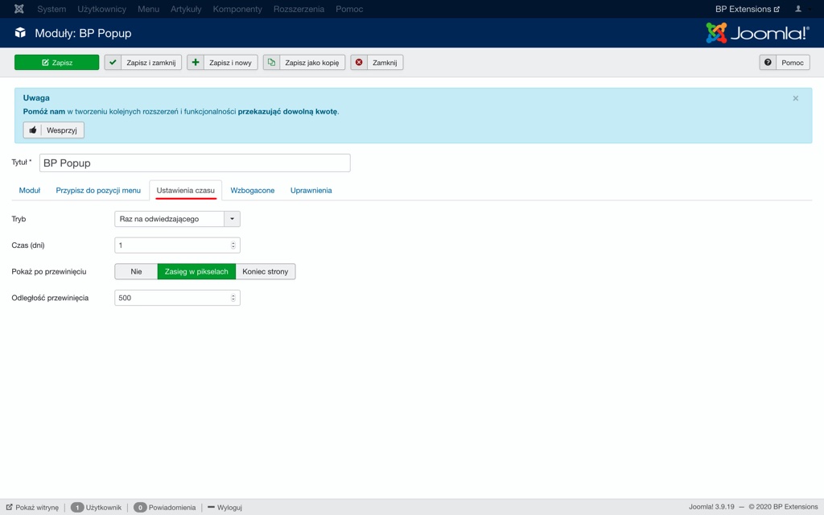
Task: Click the copy icon Zapisz jako kopię
Action: 304,62
